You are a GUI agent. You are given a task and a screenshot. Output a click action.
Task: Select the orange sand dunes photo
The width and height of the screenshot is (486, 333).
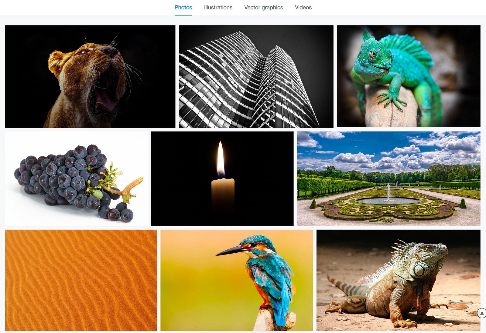click(x=81, y=280)
